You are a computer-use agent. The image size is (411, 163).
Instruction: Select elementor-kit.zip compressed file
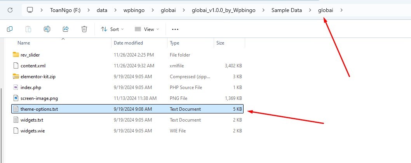coord(38,77)
